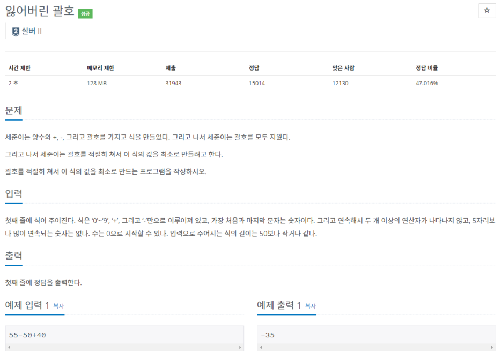The width and height of the screenshot is (502, 353).
Task: Click the correct count 15014
Action: click(x=257, y=83)
